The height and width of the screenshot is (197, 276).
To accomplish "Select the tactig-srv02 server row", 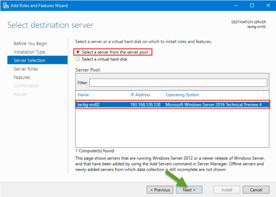I will (172, 105).
